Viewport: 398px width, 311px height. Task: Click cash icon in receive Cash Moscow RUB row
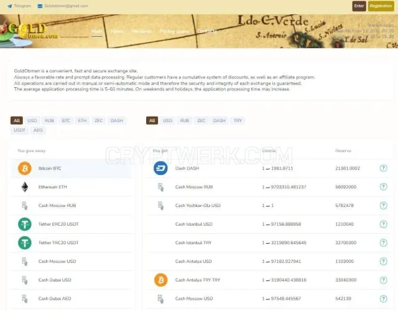160,187
